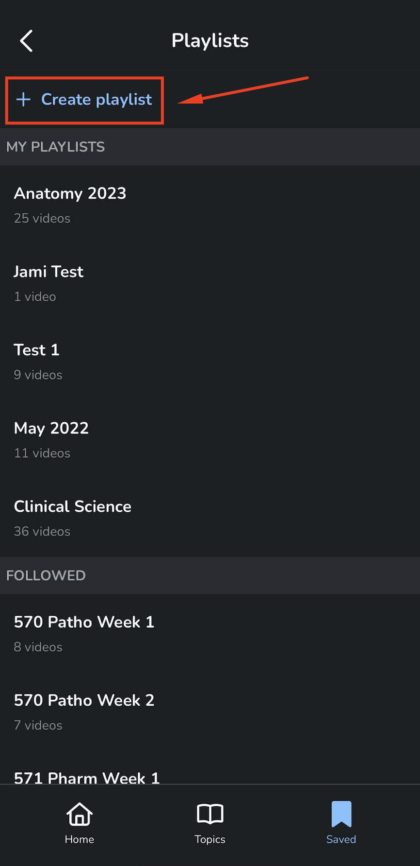Open the Anatomy 2023 playlist
Viewport: 420px width, 866px height.
tap(70, 193)
